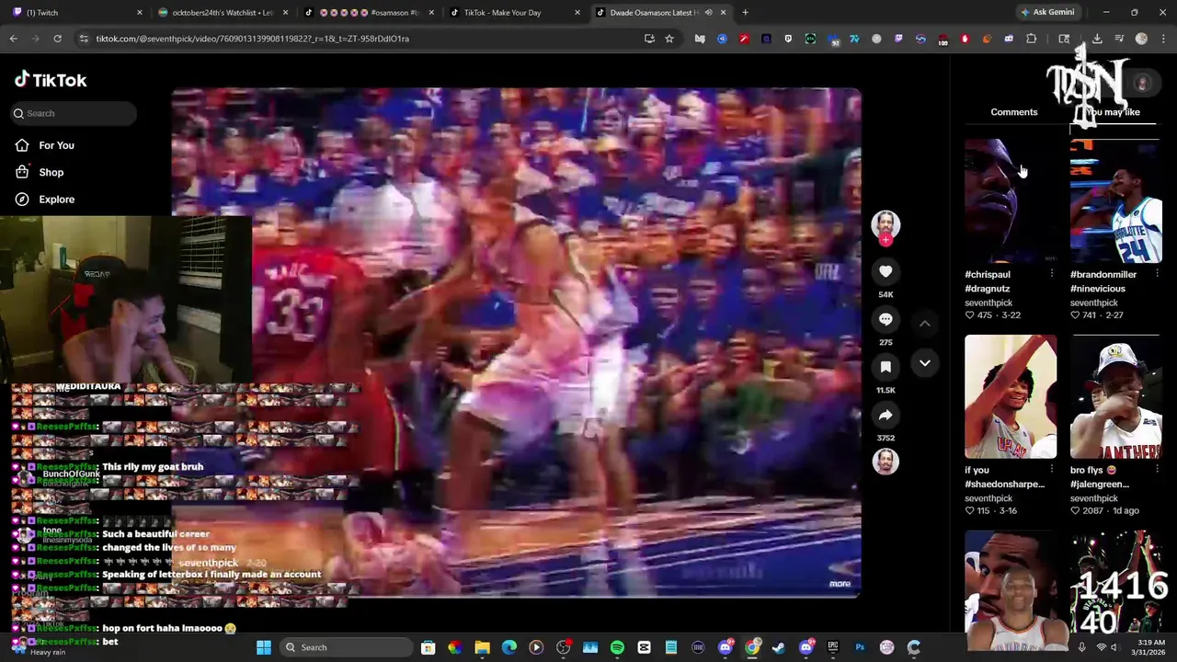The image size is (1177, 662).
Task: Open the 'bro flys' #jalengreen video thumbnail
Action: click(1115, 396)
